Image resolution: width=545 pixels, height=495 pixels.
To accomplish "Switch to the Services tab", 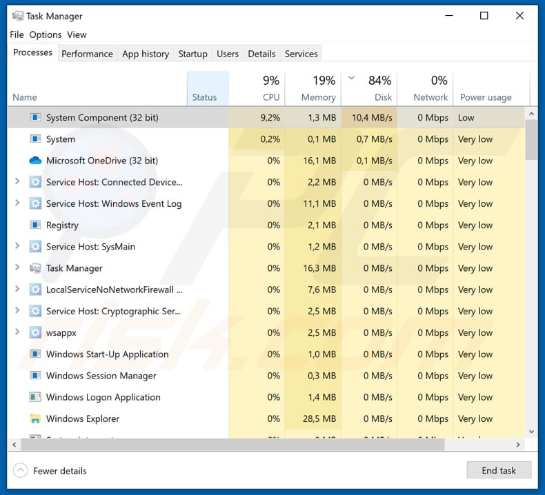I will click(x=301, y=54).
